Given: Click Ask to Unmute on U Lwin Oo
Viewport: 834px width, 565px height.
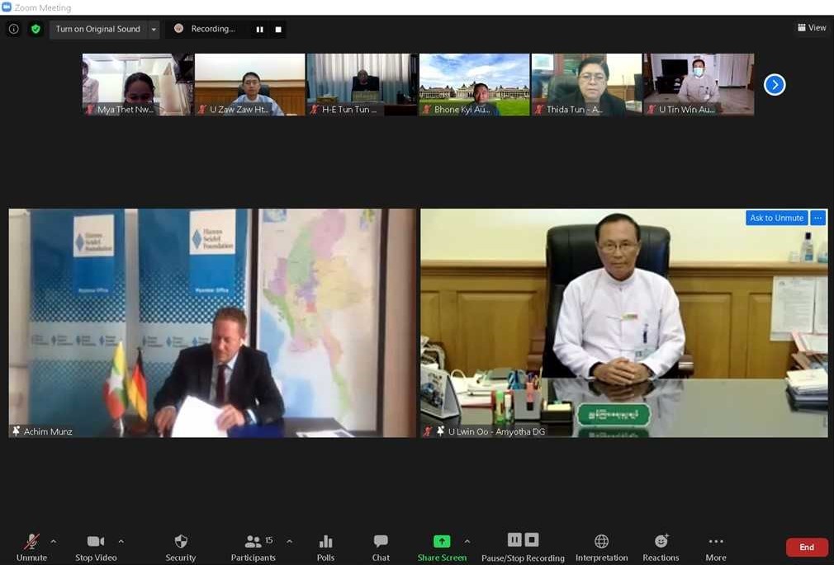Looking at the screenshot, I should point(776,218).
